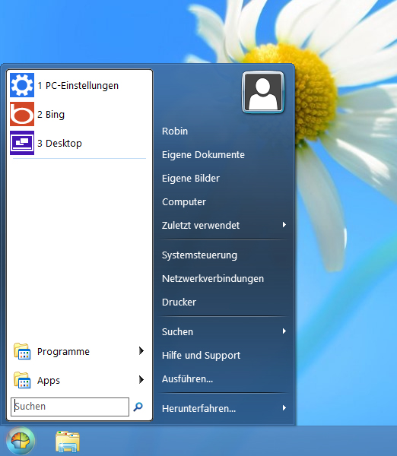Open the PC-Einstellungen gear icon
397x456 pixels.
(22, 85)
